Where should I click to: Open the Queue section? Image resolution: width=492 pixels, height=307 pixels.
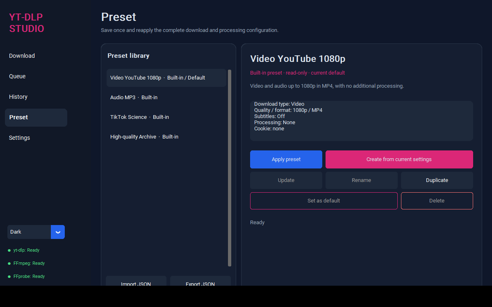[36, 76]
